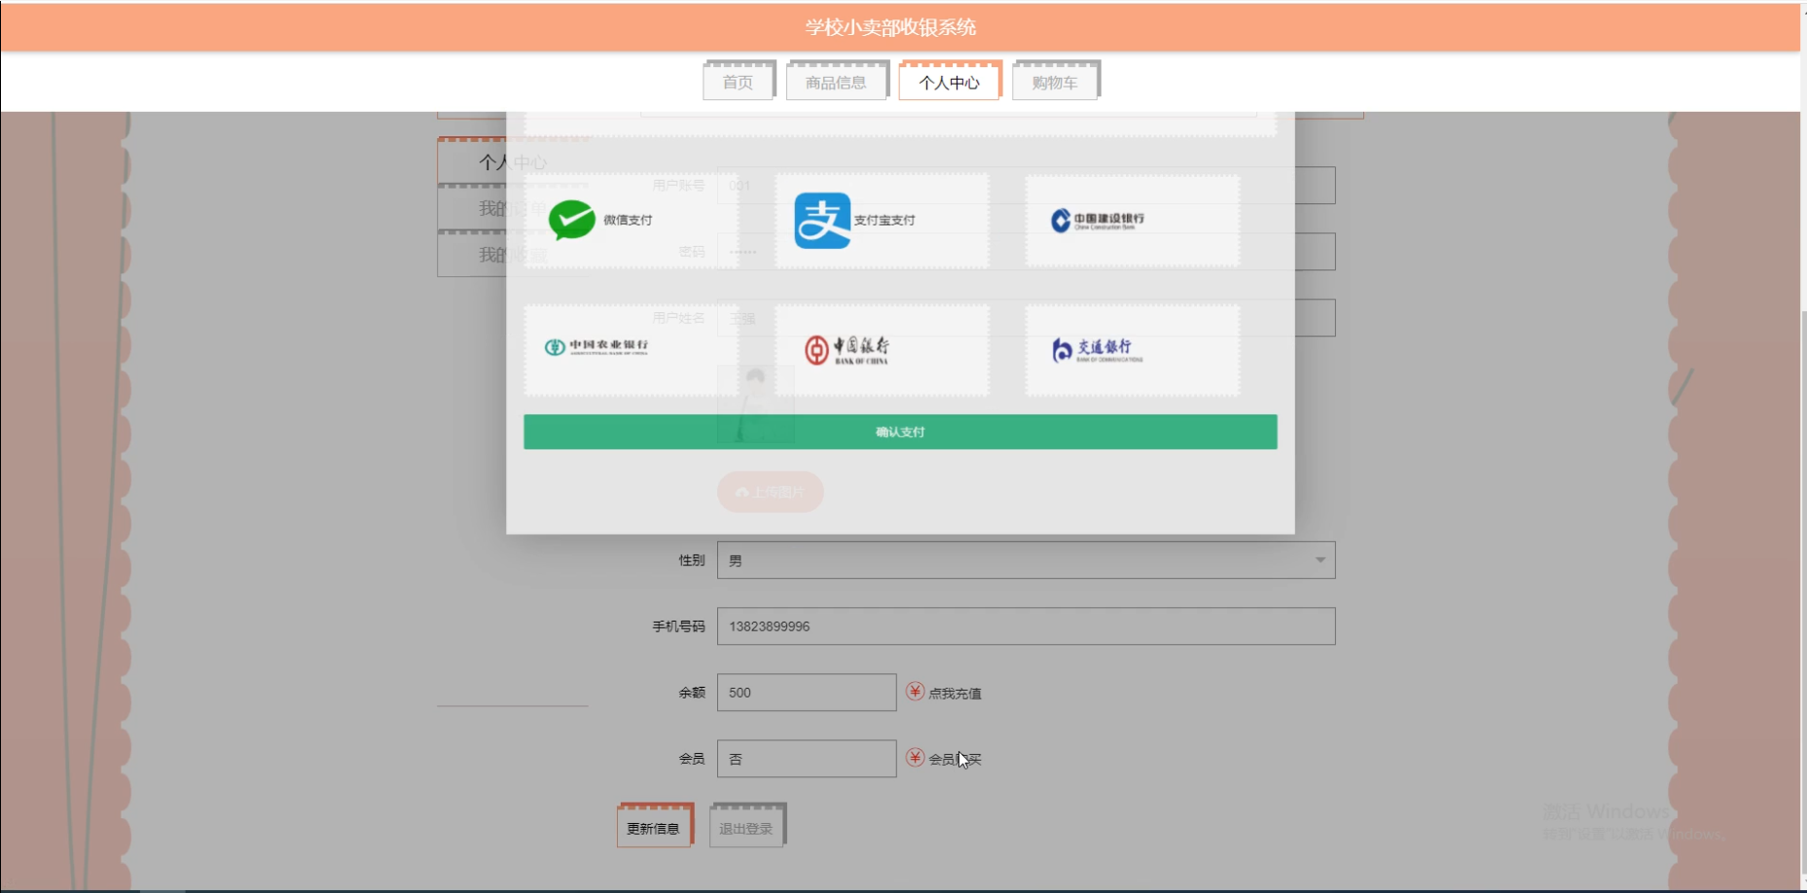
Task: Click the 会员 membership input field
Action: point(807,759)
